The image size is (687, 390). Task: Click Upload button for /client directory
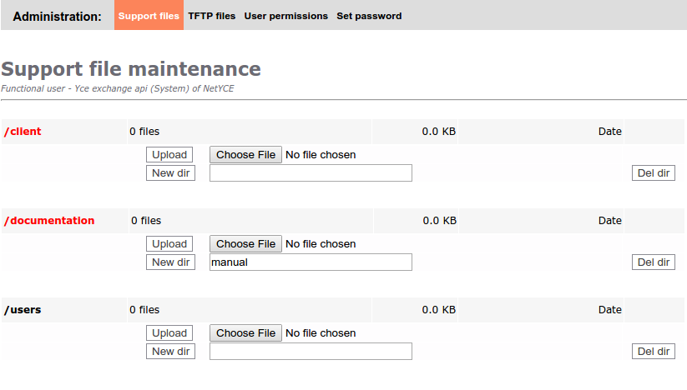coord(169,155)
